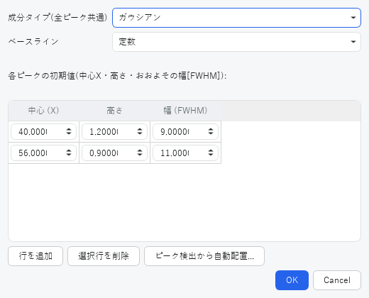Image resolution: width=369 pixels, height=298 pixels.
Task: Click the 成分タイプ(全ピーク共通) label
Action: tap(57, 18)
